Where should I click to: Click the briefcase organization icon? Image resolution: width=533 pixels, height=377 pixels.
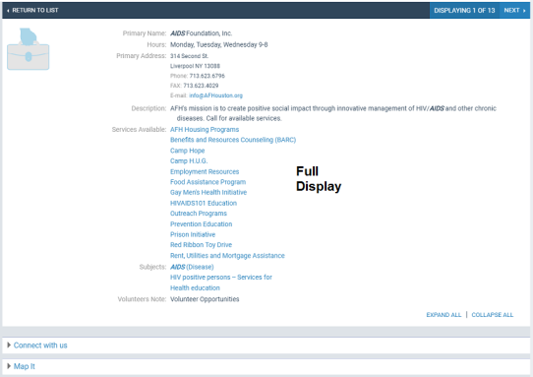coord(29,49)
